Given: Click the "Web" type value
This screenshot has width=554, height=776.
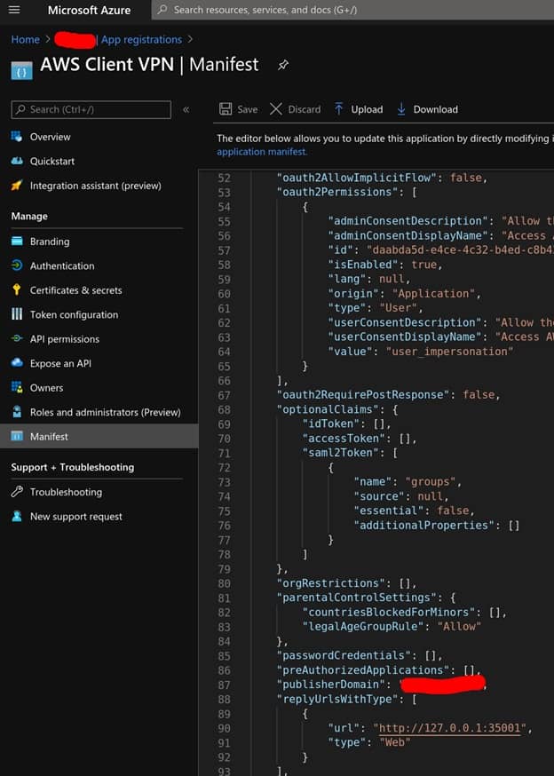Looking at the screenshot, I should 394,742.
